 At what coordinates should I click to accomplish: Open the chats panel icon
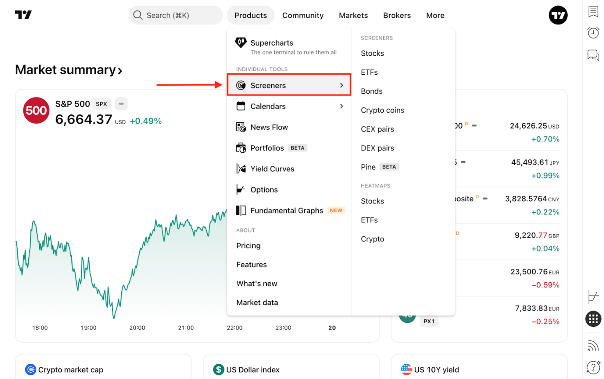coord(593,55)
